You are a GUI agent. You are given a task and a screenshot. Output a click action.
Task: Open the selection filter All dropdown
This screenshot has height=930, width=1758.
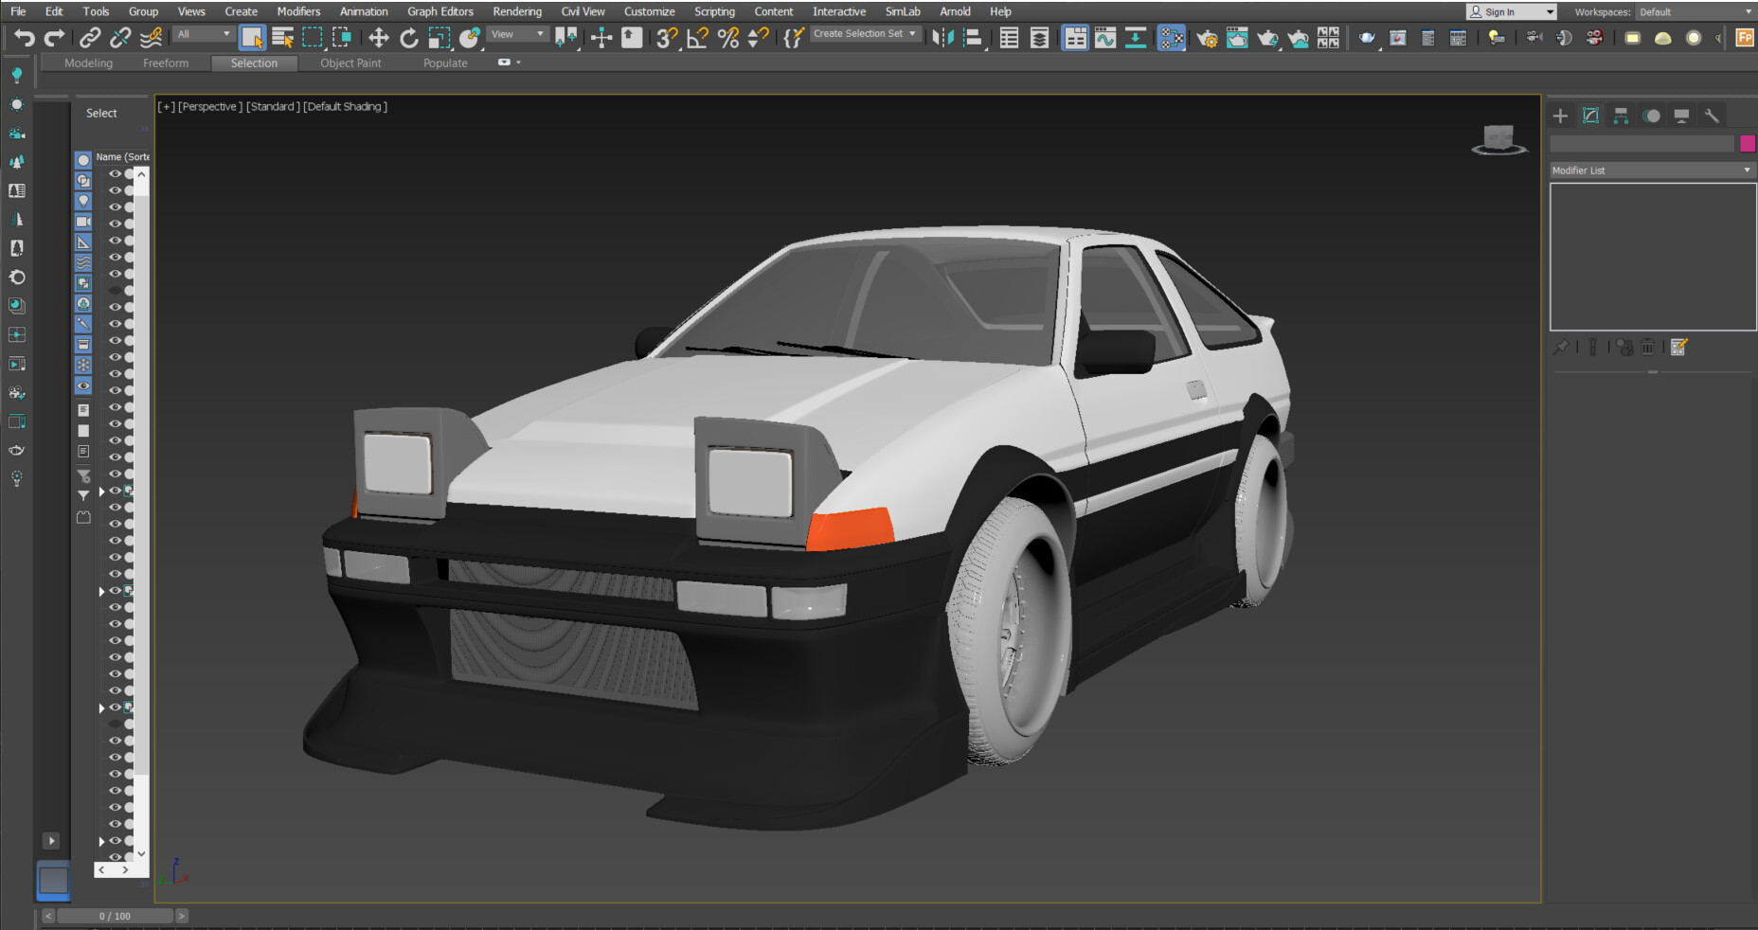pyautogui.click(x=226, y=33)
